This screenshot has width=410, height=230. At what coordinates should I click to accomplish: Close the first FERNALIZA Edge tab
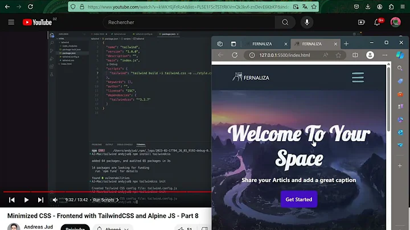click(x=286, y=44)
